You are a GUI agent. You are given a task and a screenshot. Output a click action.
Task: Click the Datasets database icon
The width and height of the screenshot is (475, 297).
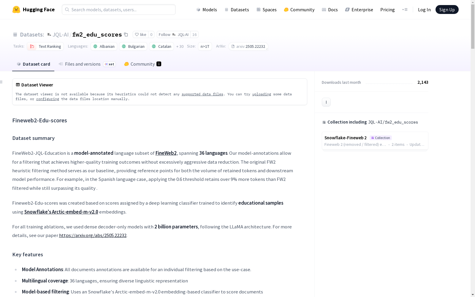pos(15,34)
